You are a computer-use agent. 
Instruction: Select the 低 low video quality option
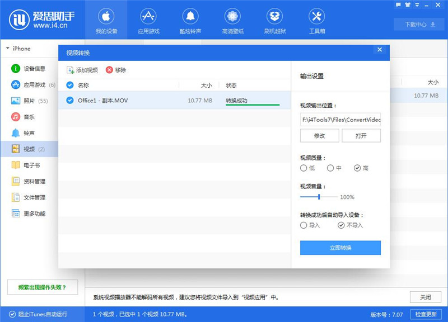coord(303,169)
